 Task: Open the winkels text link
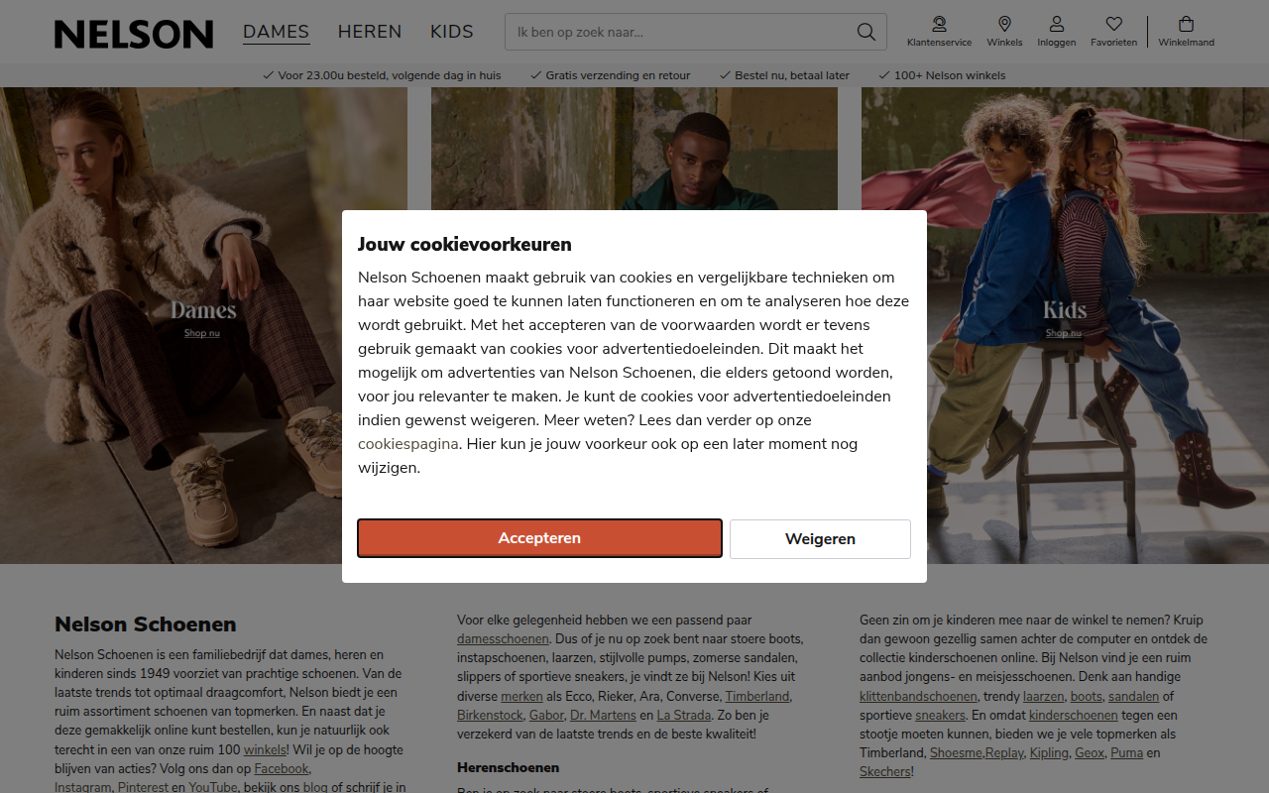point(265,750)
